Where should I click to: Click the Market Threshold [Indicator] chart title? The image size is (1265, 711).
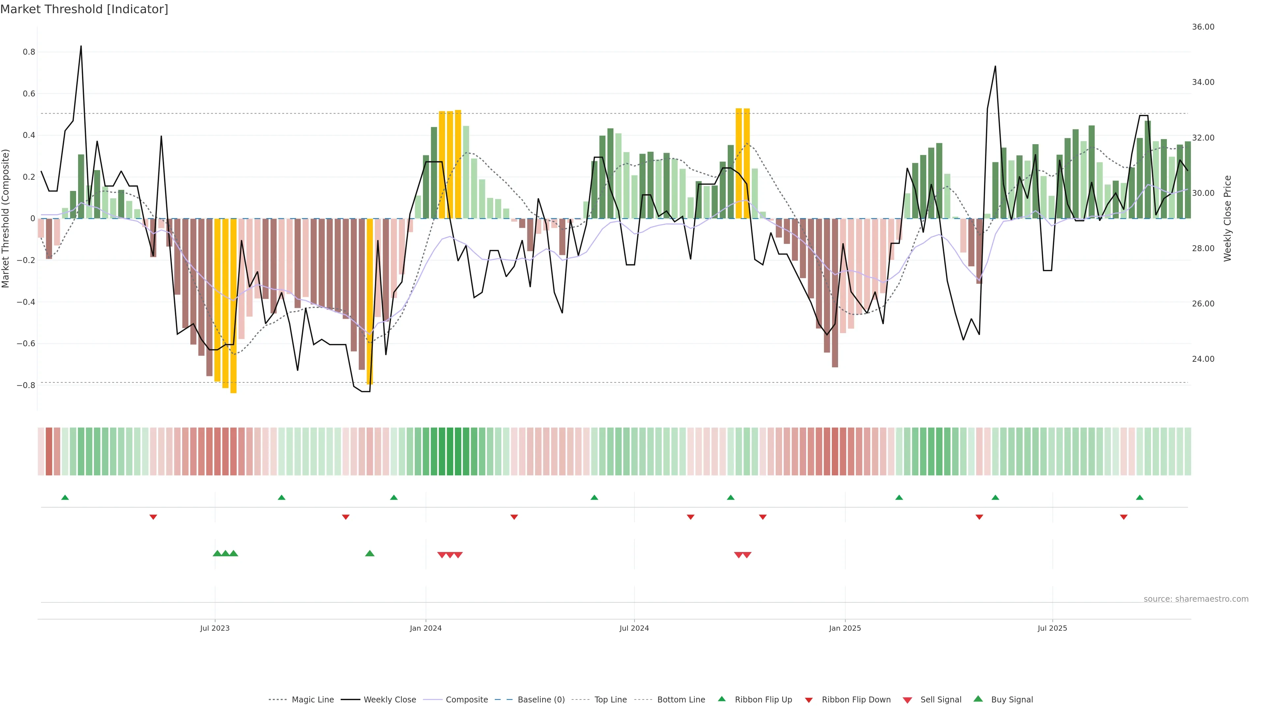84,9
